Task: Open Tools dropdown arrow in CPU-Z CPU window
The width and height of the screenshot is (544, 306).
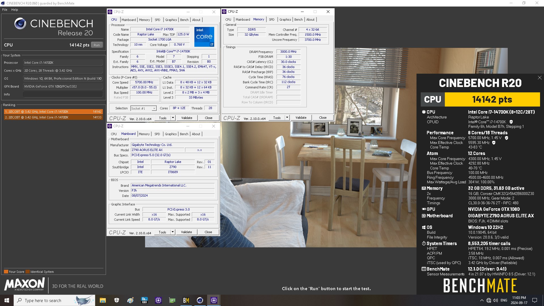Action: (x=173, y=118)
